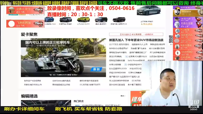Open the 8PLUS black SUV thumbnail

tap(119, 20)
